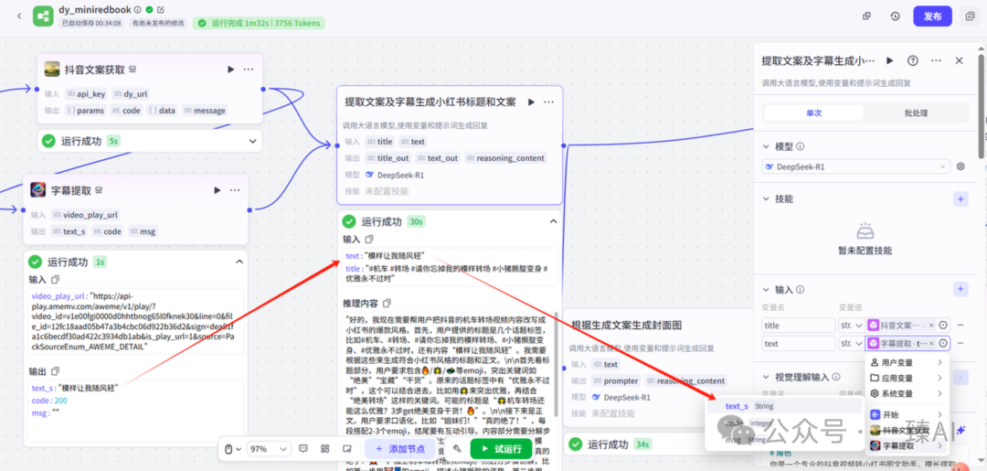
Task: Collapse the 视觉理解输入 section
Action: pos(766,377)
